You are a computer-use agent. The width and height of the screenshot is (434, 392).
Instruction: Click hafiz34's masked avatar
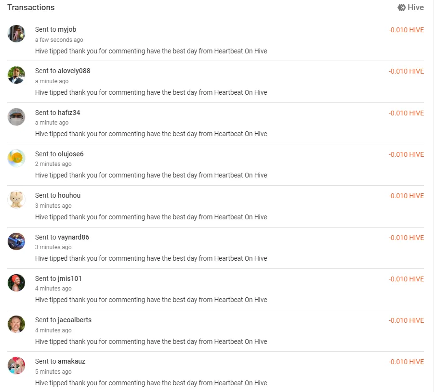16,117
